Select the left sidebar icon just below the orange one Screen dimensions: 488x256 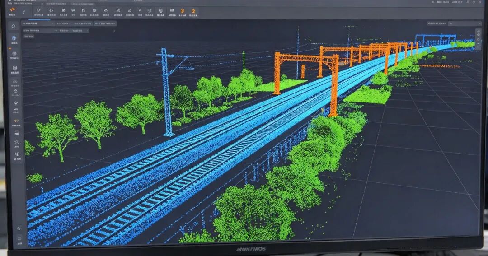[x=17, y=134]
